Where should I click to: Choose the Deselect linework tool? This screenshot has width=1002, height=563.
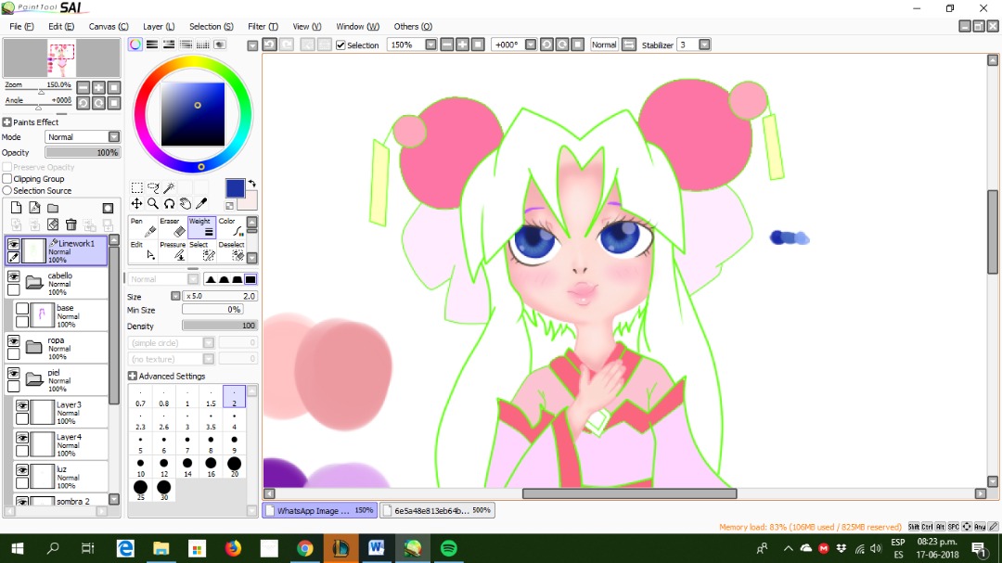(231, 251)
